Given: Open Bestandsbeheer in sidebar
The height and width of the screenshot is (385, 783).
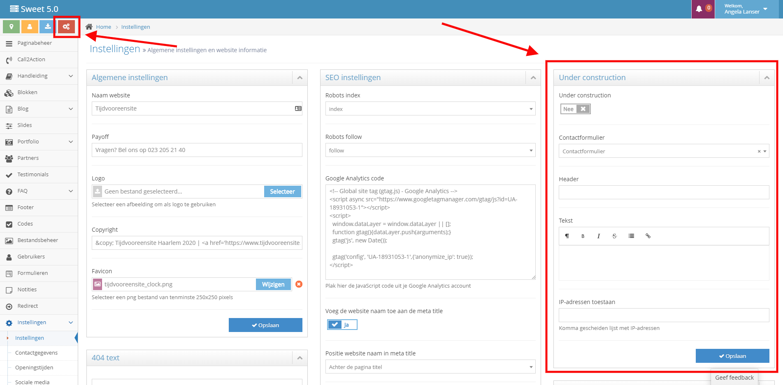Looking at the screenshot, I should coord(39,240).
